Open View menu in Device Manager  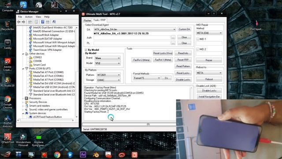38,17
